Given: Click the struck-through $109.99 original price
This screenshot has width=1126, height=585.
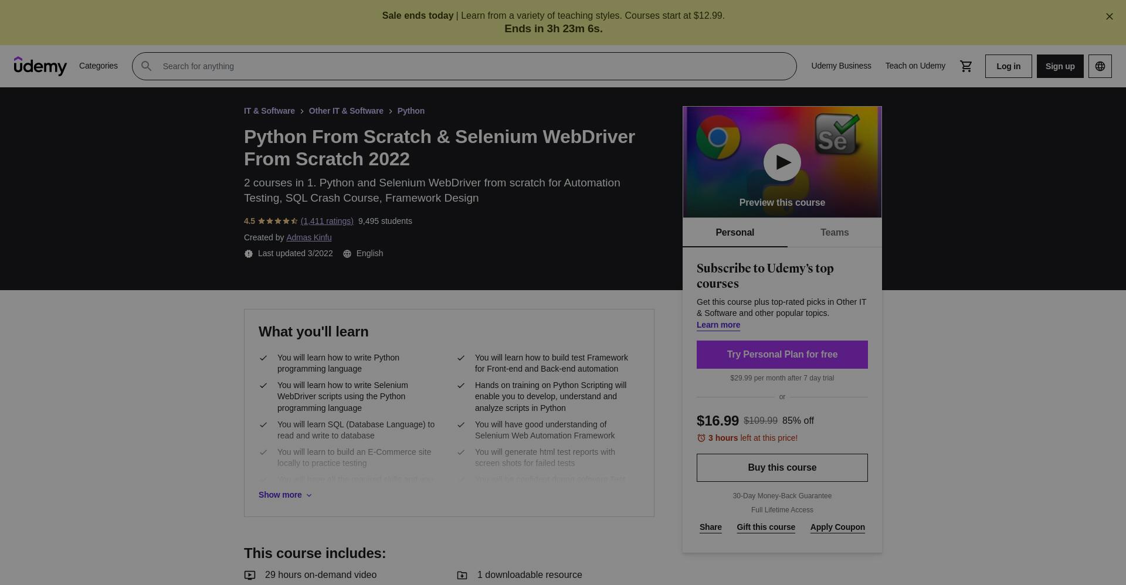Looking at the screenshot, I should 760,421.
